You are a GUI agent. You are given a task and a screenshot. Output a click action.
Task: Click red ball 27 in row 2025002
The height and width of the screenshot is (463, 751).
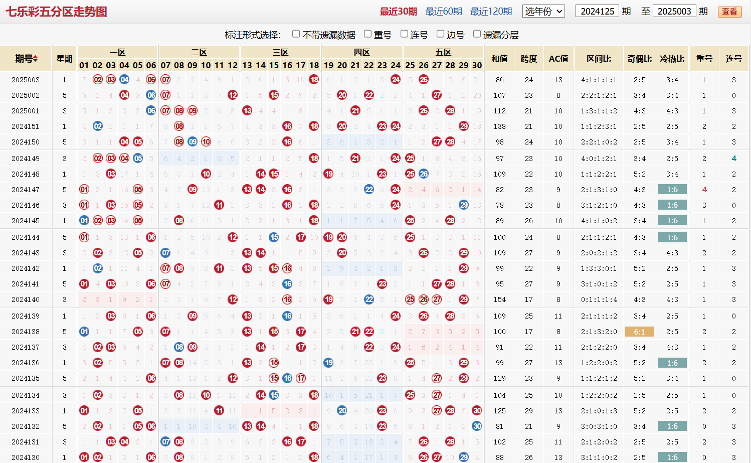437,95
